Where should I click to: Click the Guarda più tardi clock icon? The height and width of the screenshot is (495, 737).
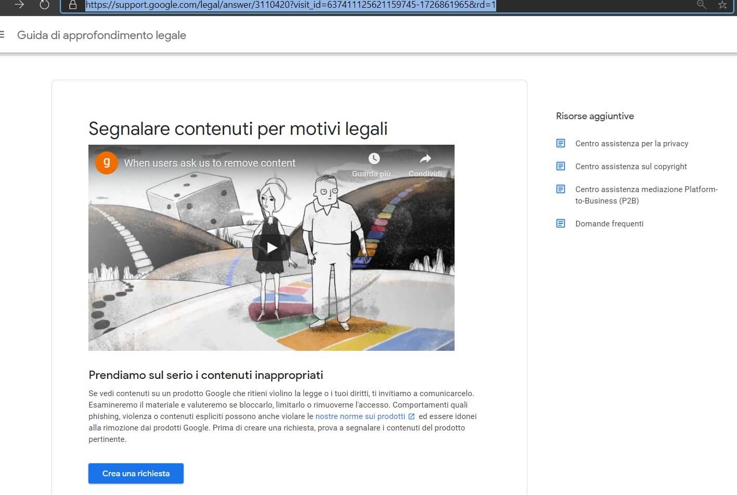[374, 159]
